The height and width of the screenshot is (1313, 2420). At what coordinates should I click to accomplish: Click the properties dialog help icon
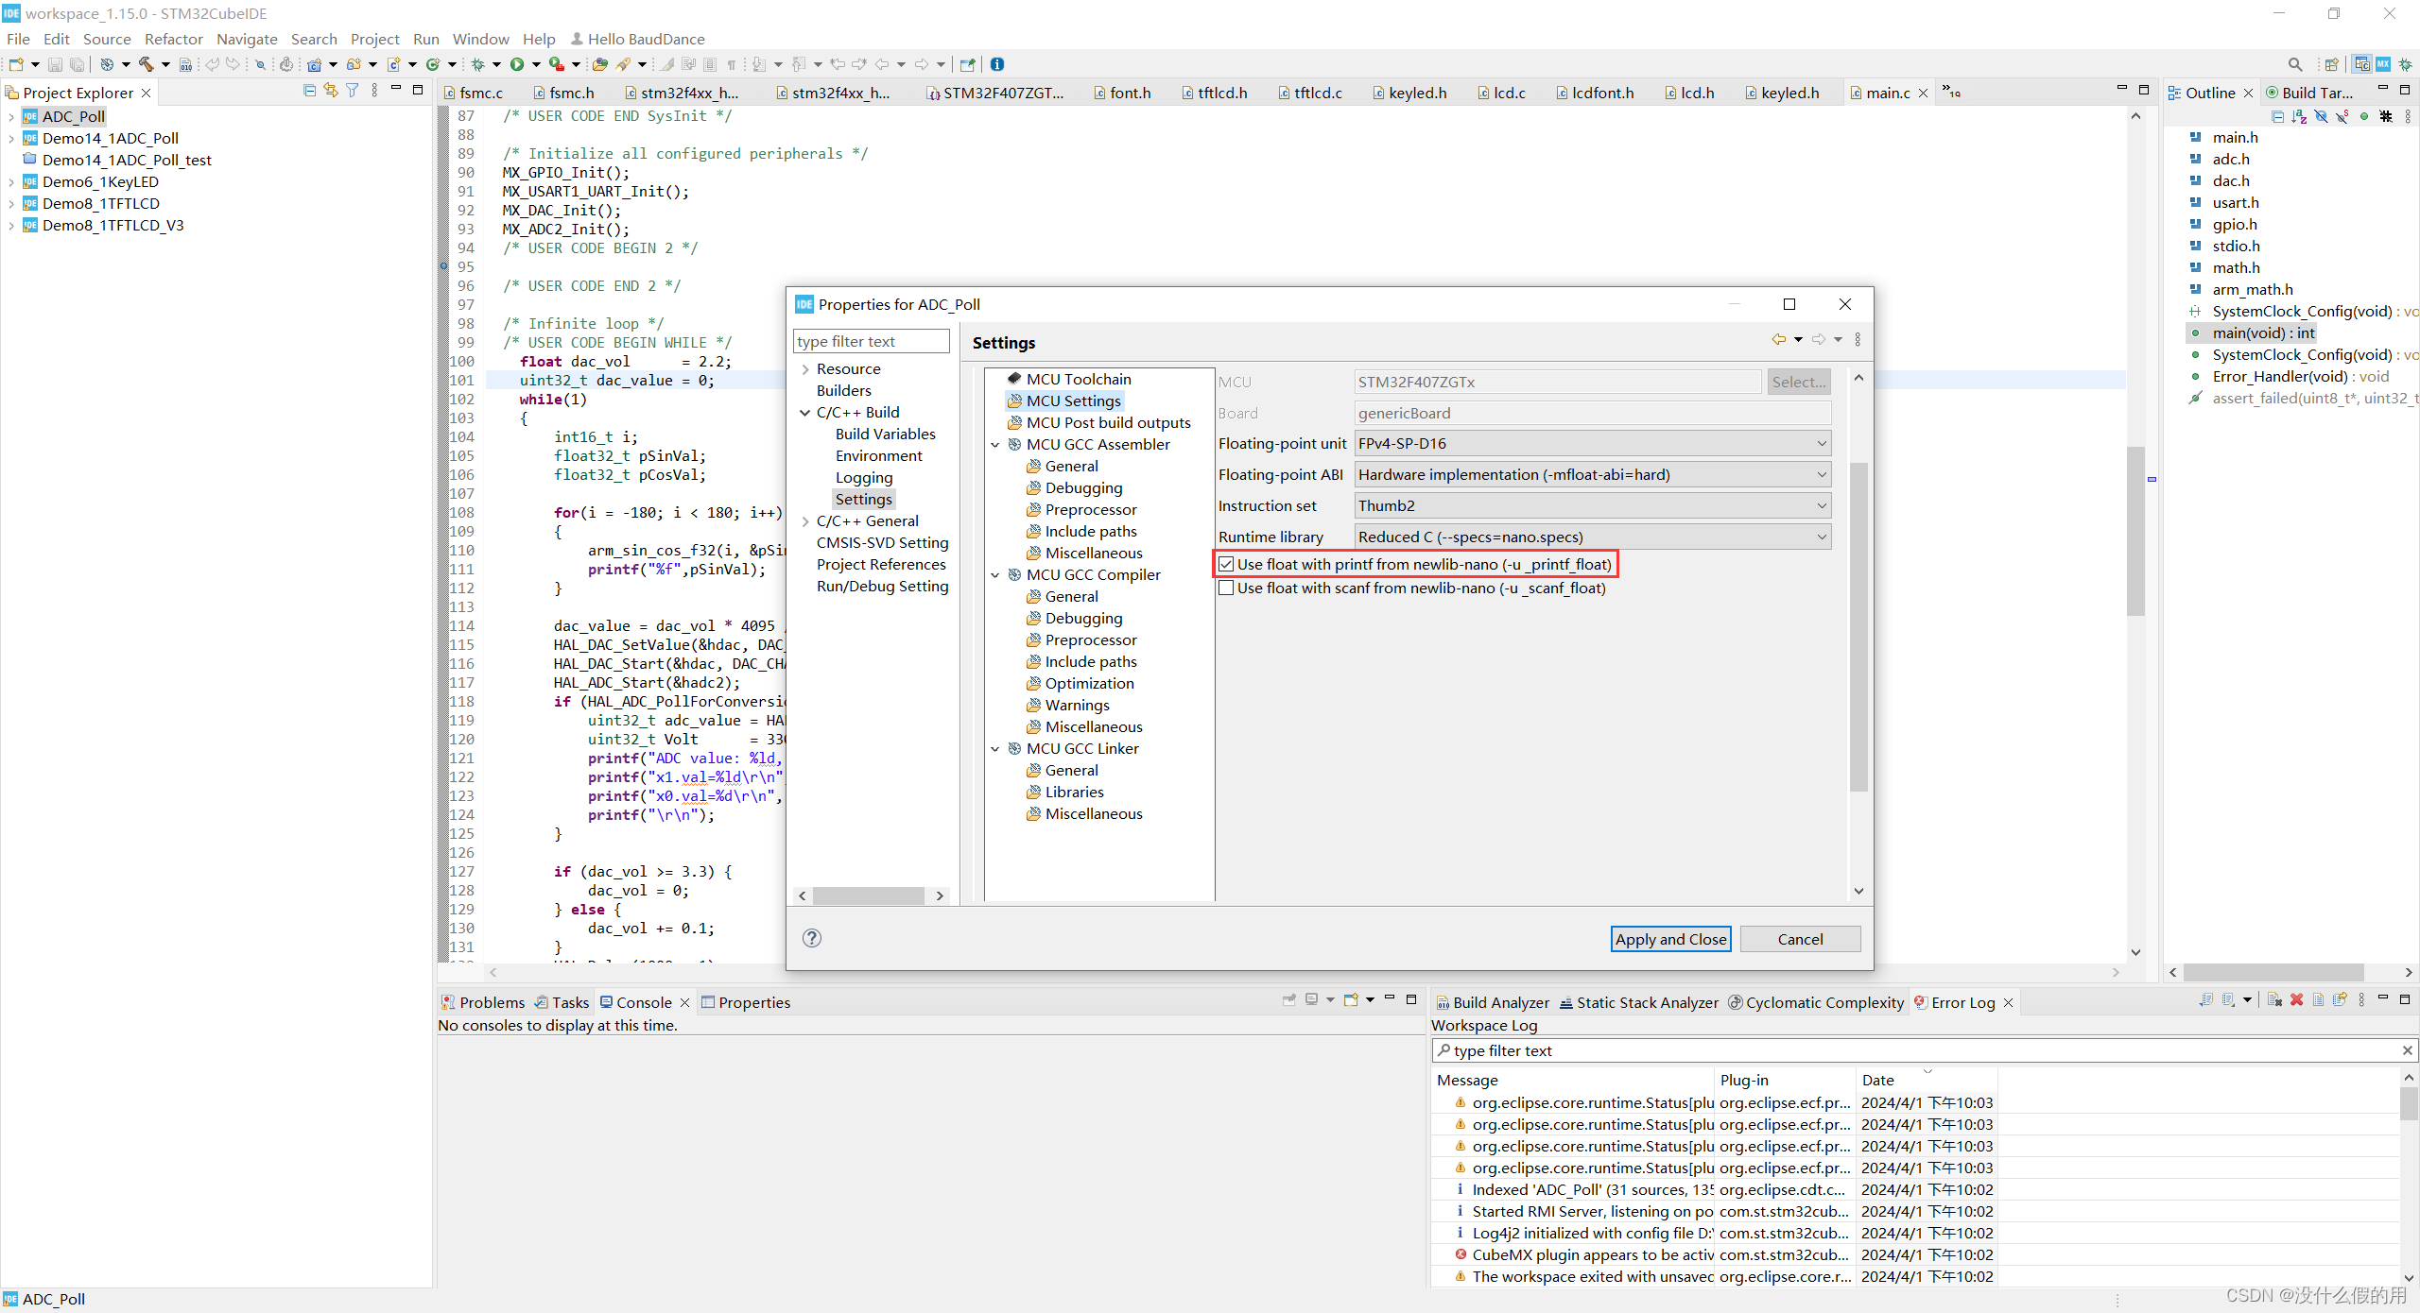tap(811, 938)
